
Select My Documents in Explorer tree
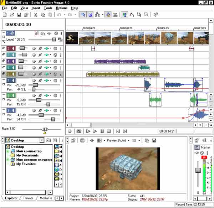tap(27, 155)
